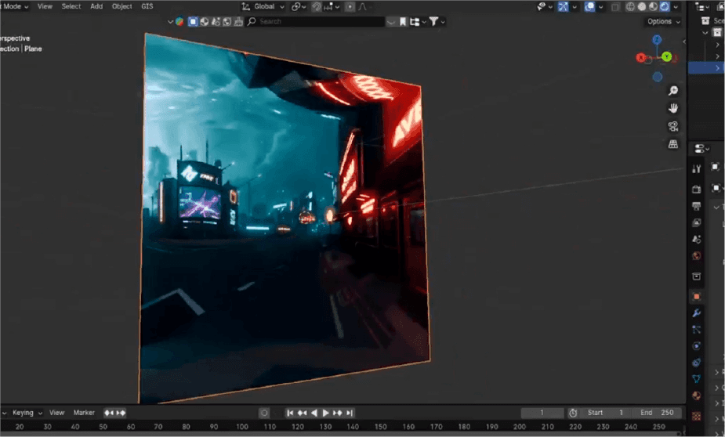Viewport: 725px width, 437px height.
Task: Open overlays options dropdown arrow
Action: 600,6
